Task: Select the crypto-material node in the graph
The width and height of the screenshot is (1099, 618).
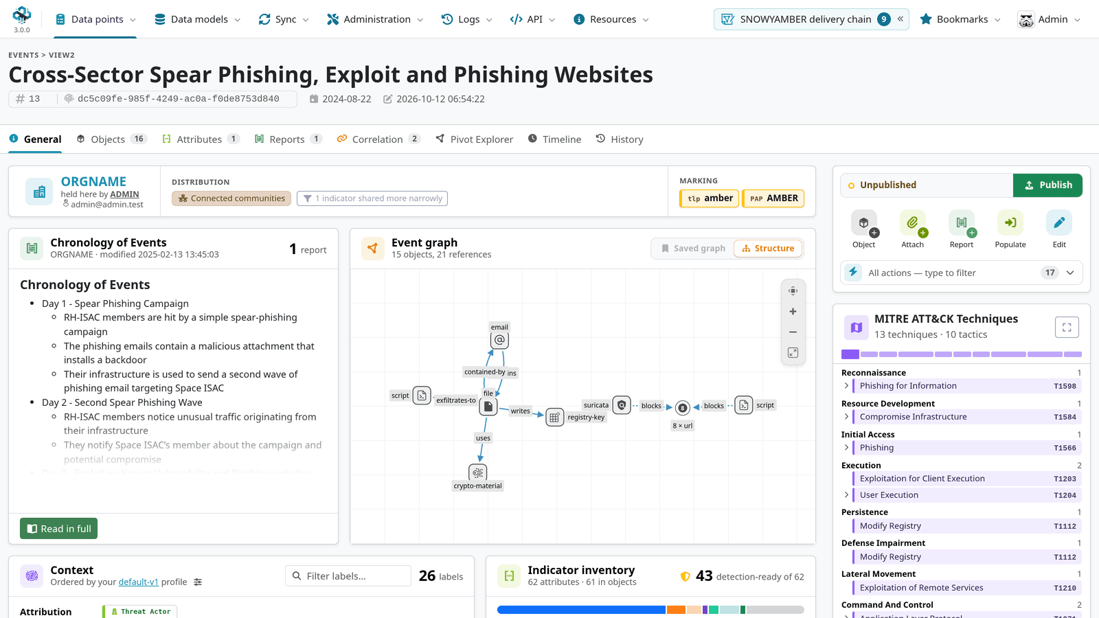Action: coord(478,472)
